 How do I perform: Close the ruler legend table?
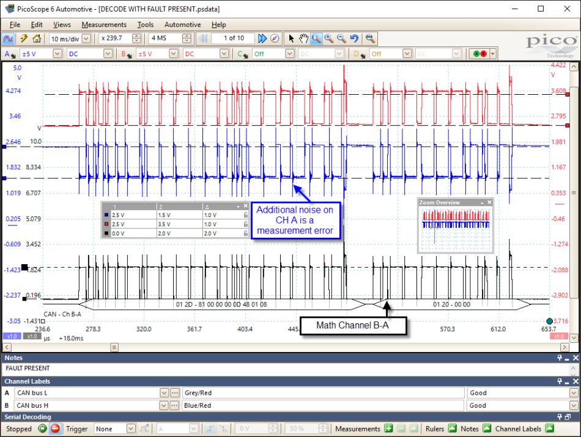[245, 206]
